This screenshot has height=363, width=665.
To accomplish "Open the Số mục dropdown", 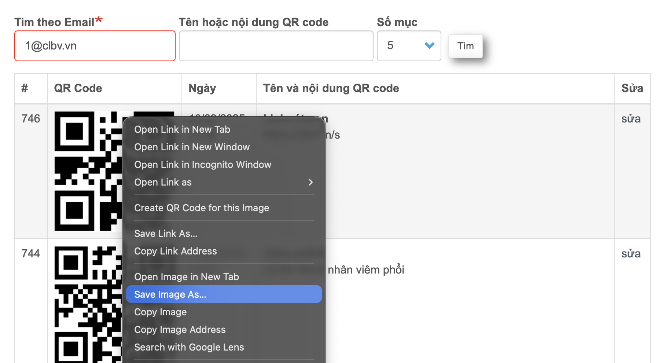I will coord(409,46).
